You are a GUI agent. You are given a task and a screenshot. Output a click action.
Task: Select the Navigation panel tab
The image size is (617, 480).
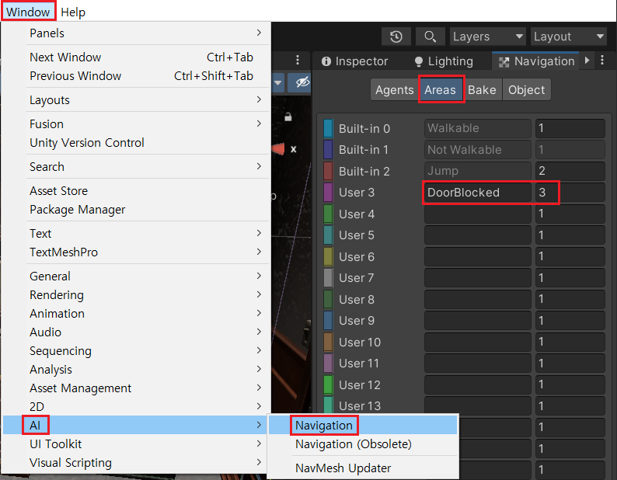(x=537, y=61)
